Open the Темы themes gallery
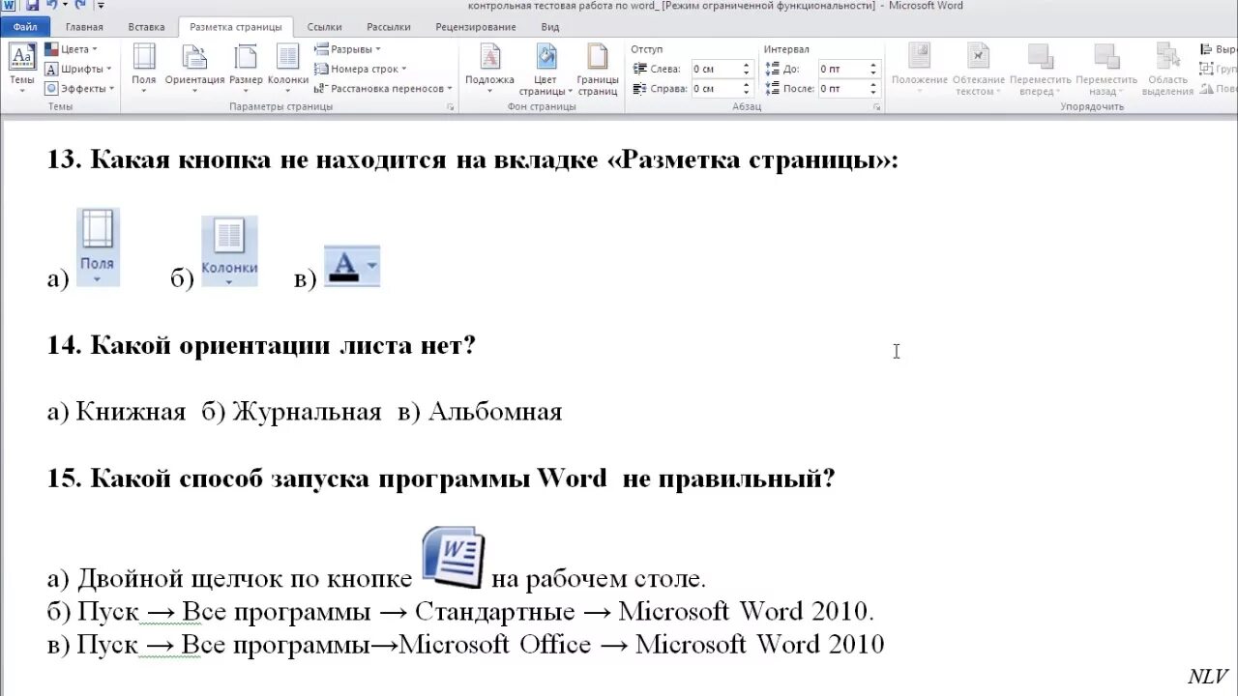Image resolution: width=1238 pixels, height=696 pixels. (21, 68)
